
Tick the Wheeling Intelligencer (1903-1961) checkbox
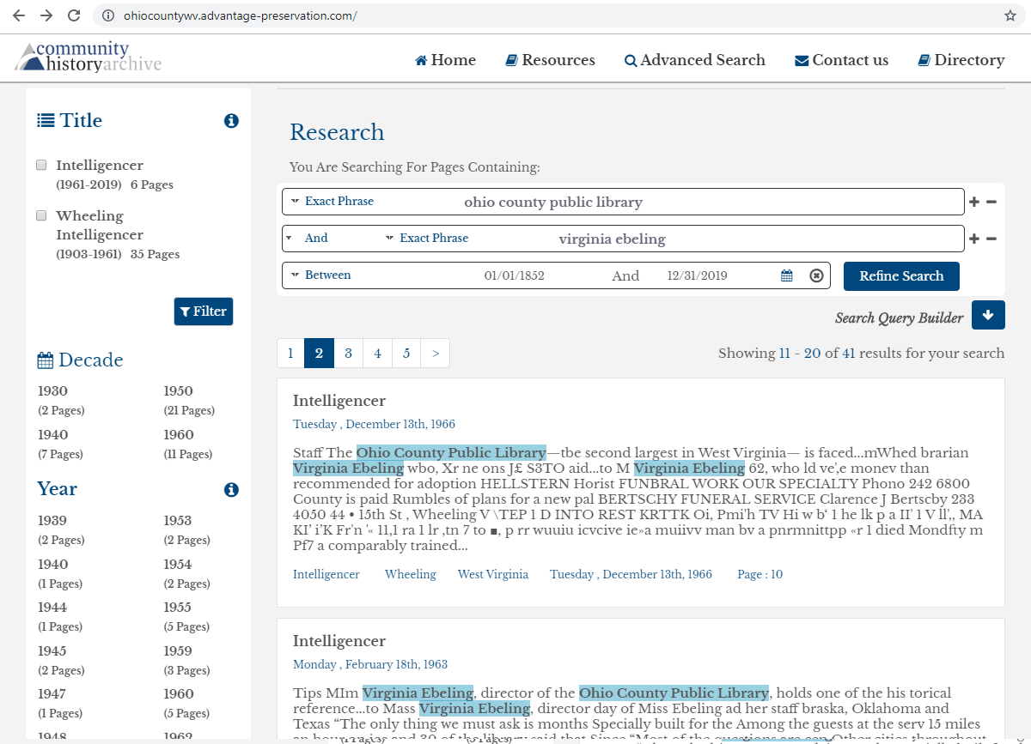pyautogui.click(x=41, y=215)
